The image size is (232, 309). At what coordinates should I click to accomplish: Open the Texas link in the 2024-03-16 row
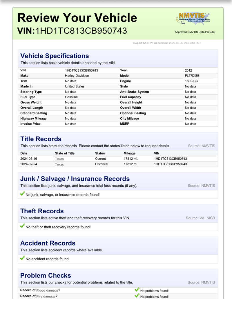click(59, 159)
